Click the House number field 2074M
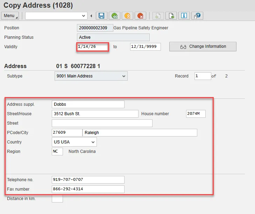The height and width of the screenshot is (214, 255). pos(196,114)
